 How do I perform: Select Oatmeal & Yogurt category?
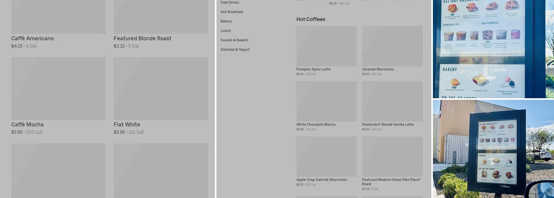point(235,49)
